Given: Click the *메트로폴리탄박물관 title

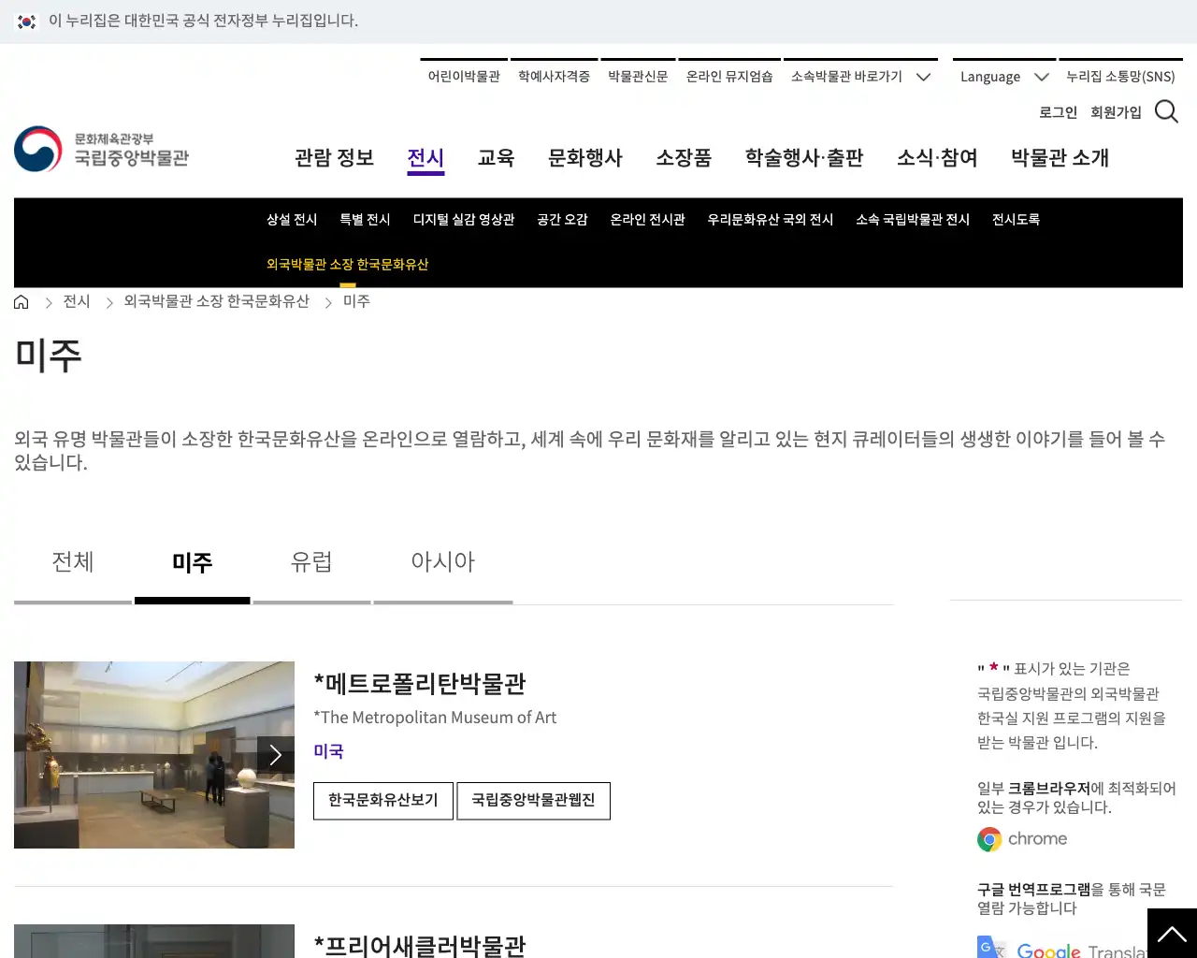Looking at the screenshot, I should click(420, 684).
